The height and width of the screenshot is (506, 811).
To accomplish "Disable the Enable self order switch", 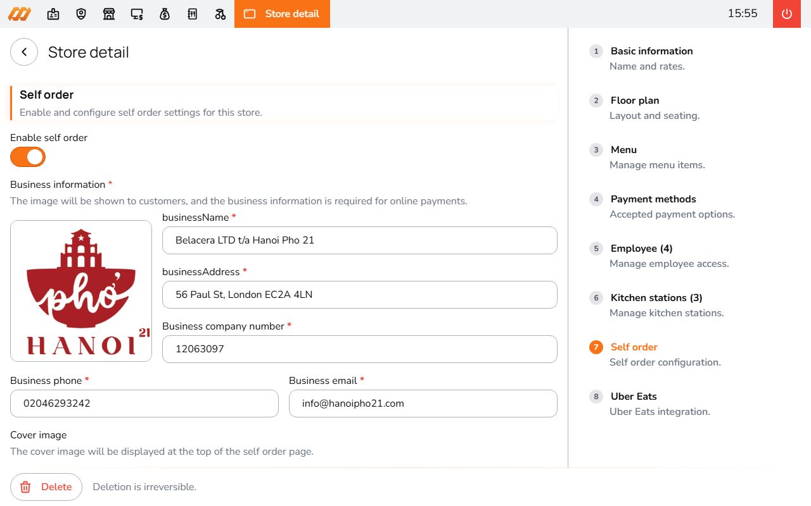I will click(x=28, y=157).
